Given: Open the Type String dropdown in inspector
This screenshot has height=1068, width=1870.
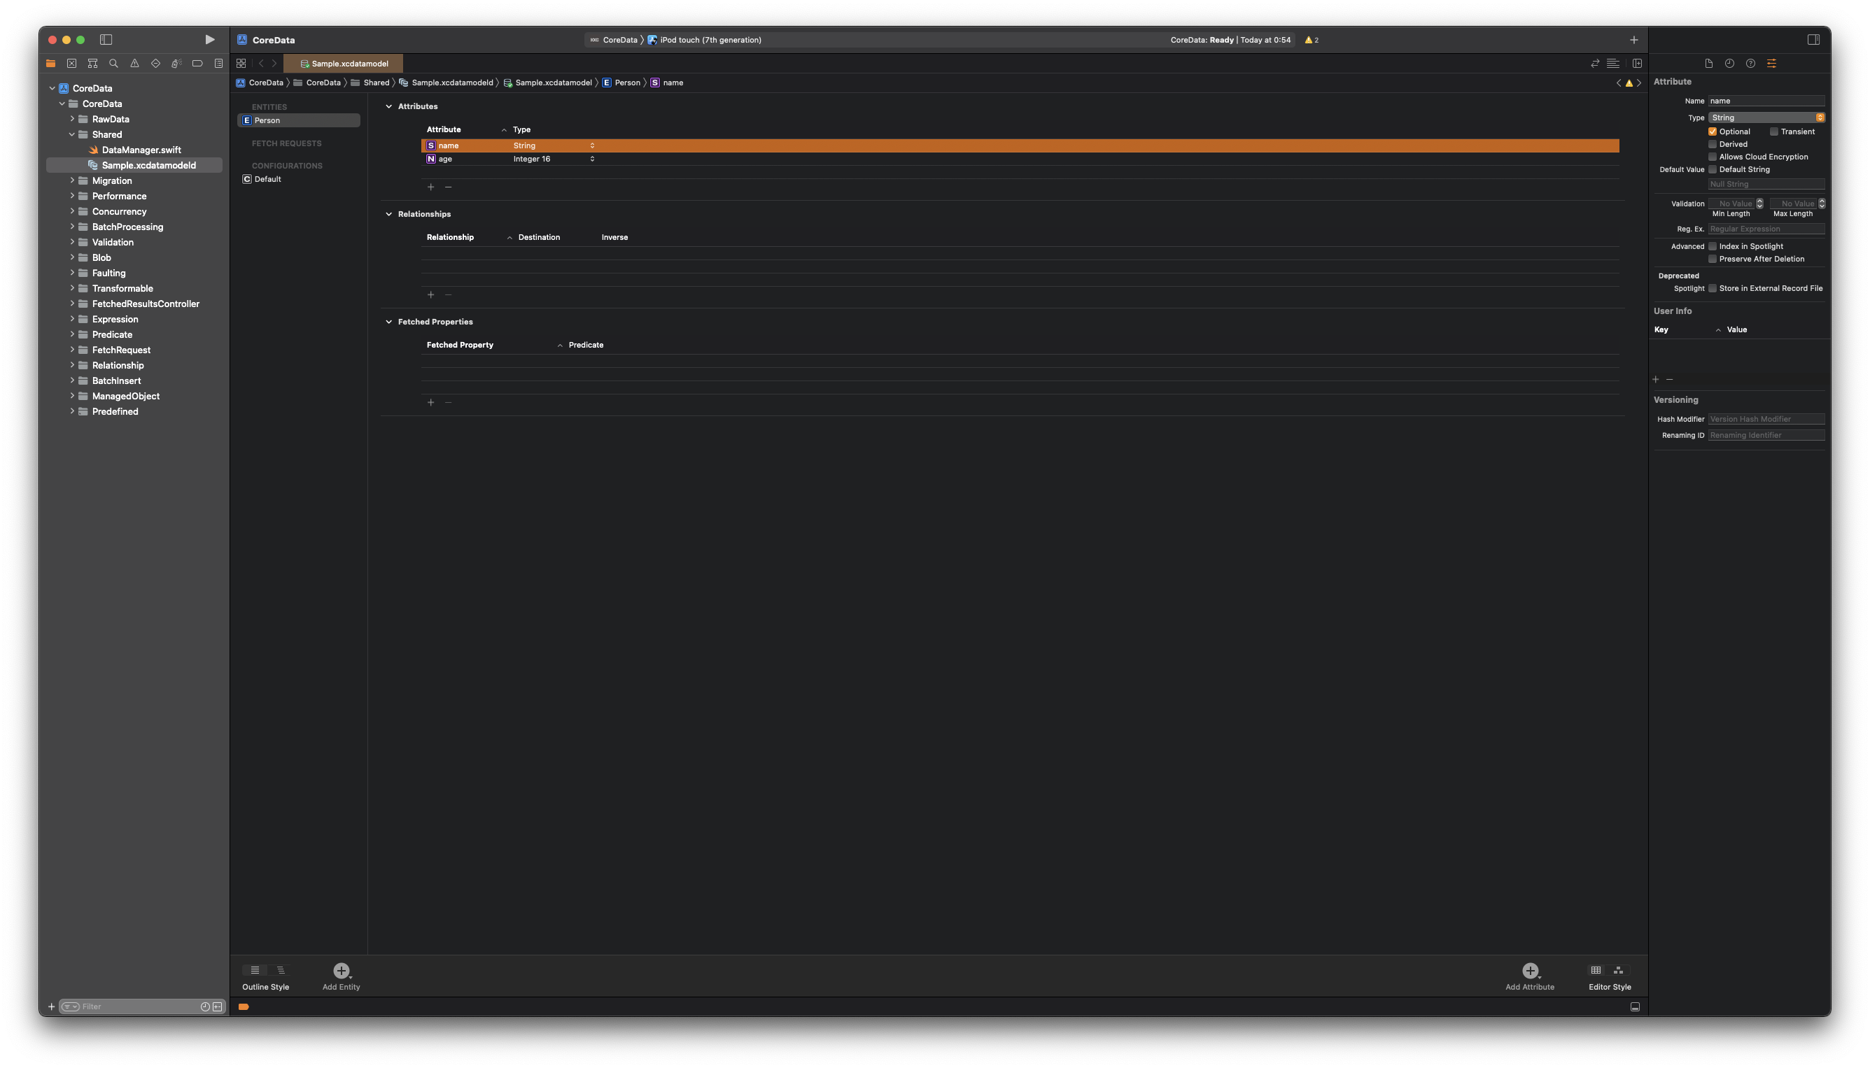Looking at the screenshot, I should tap(1766, 118).
